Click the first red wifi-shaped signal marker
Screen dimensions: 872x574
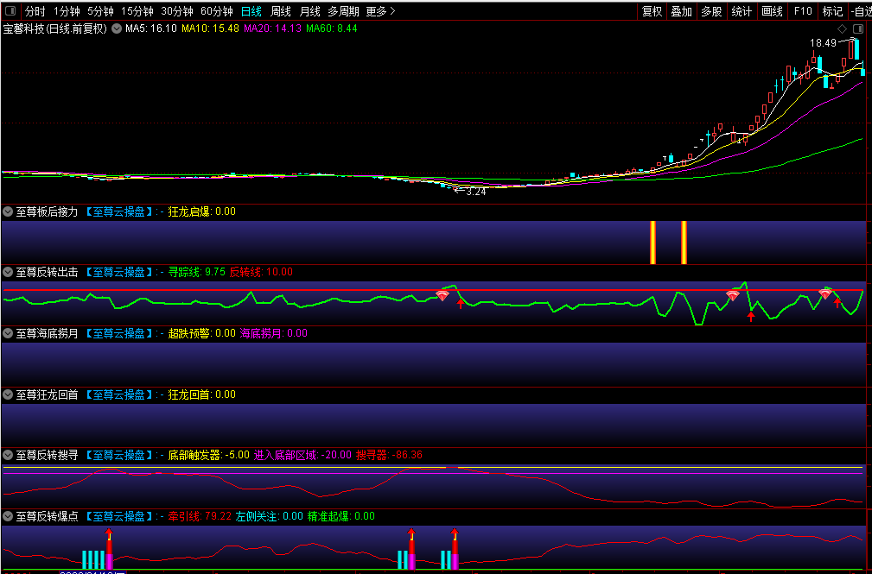click(442, 295)
